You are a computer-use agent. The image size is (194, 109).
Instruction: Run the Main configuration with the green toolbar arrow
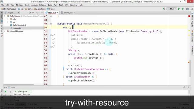pos(179,9)
